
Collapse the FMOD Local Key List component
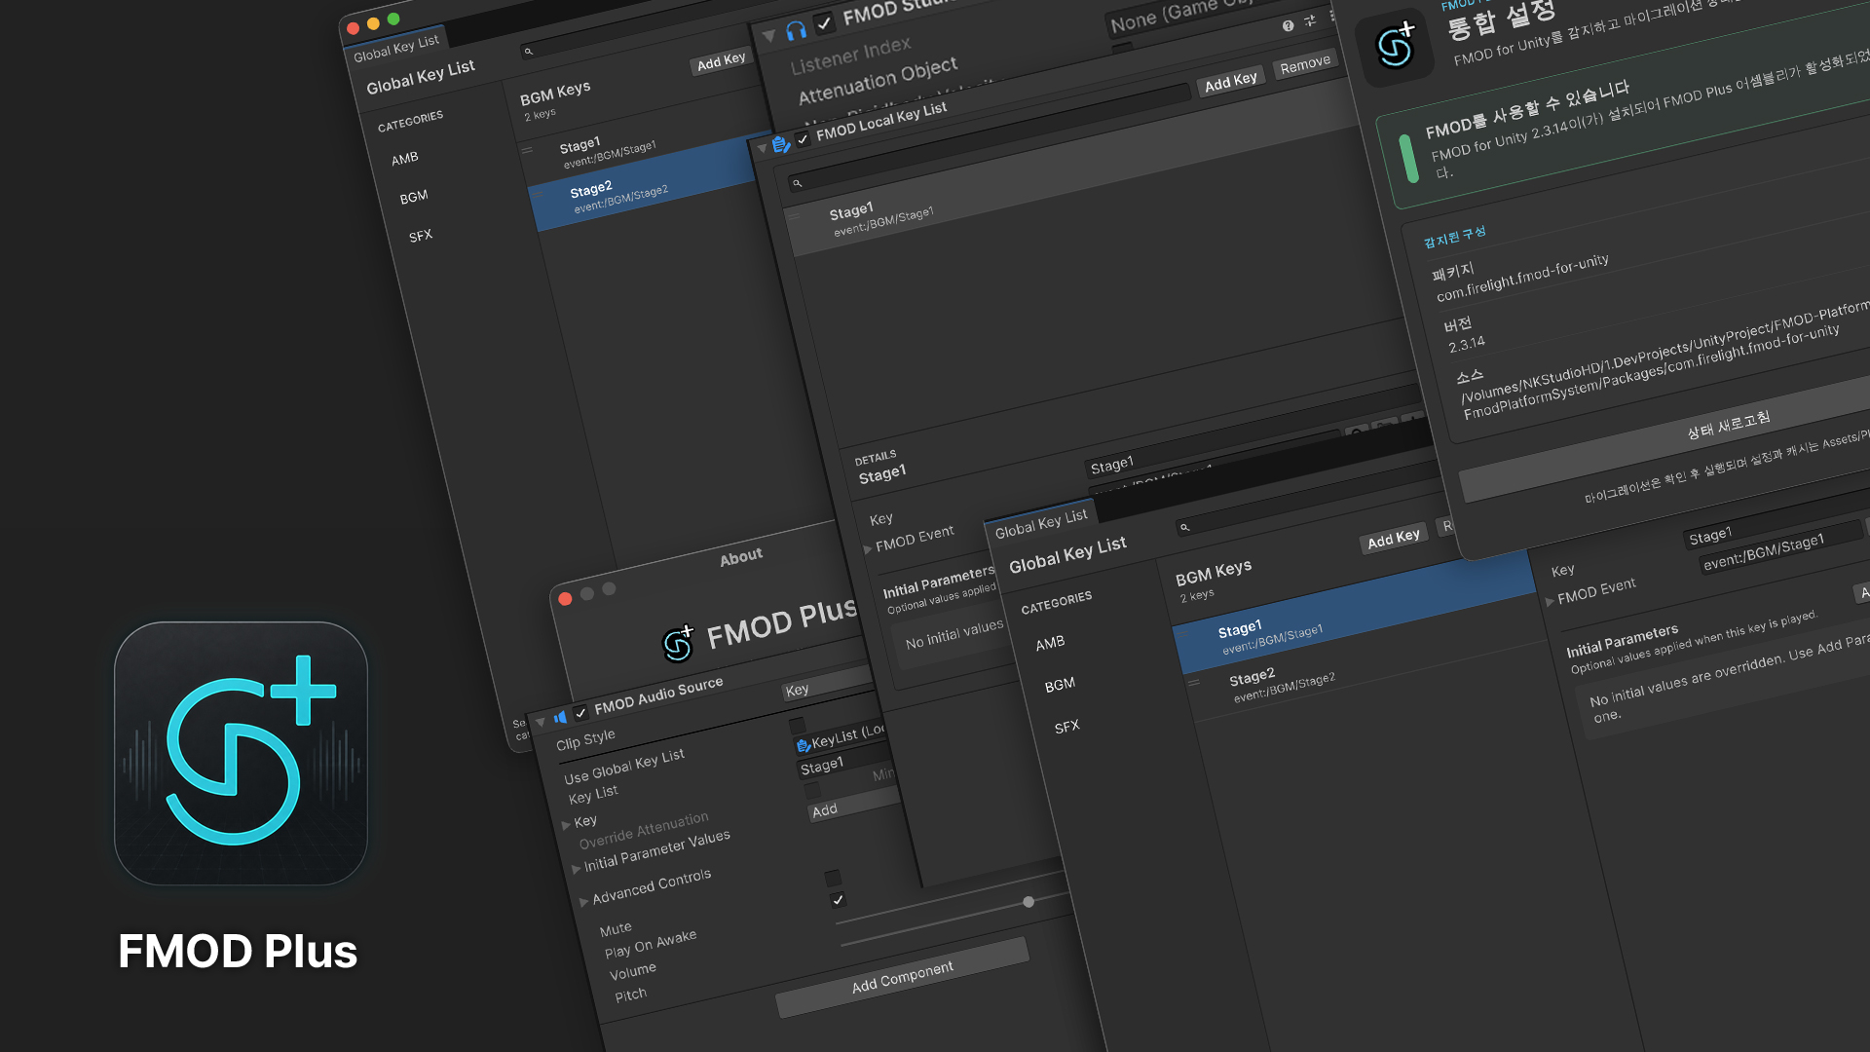tap(762, 148)
